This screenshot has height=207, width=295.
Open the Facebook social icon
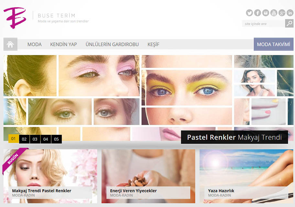(x=257, y=13)
